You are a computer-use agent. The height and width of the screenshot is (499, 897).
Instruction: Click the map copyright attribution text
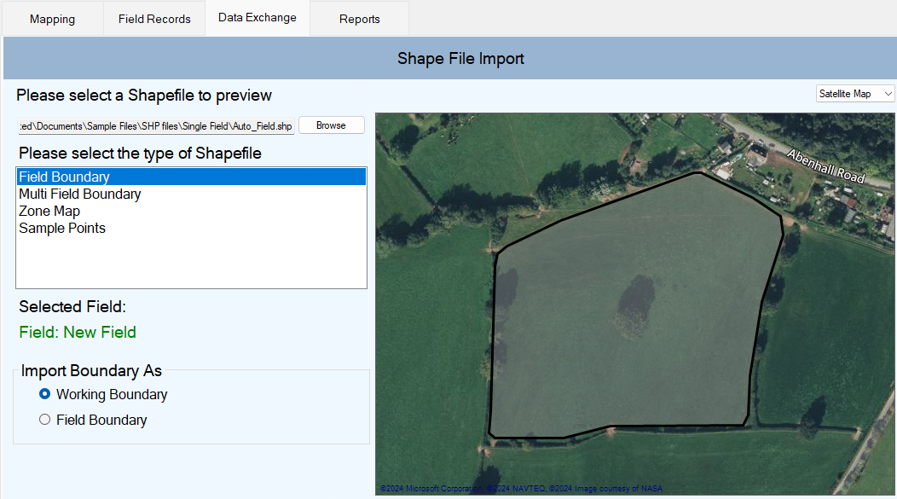521,489
